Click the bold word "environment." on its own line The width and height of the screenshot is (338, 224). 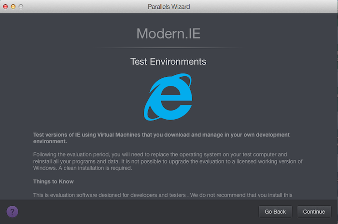[50, 141]
